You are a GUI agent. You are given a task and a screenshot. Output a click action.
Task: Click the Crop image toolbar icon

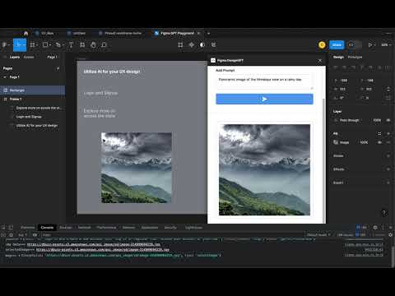(180, 44)
